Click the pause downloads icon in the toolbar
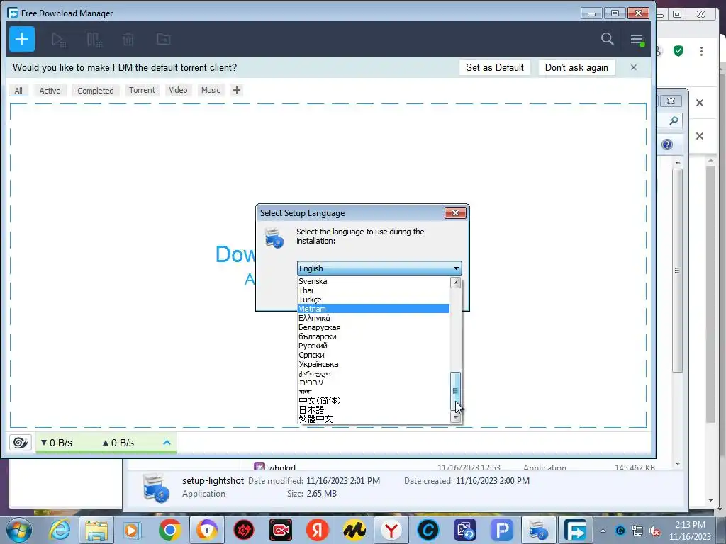This screenshot has width=726, height=544. tap(94, 40)
